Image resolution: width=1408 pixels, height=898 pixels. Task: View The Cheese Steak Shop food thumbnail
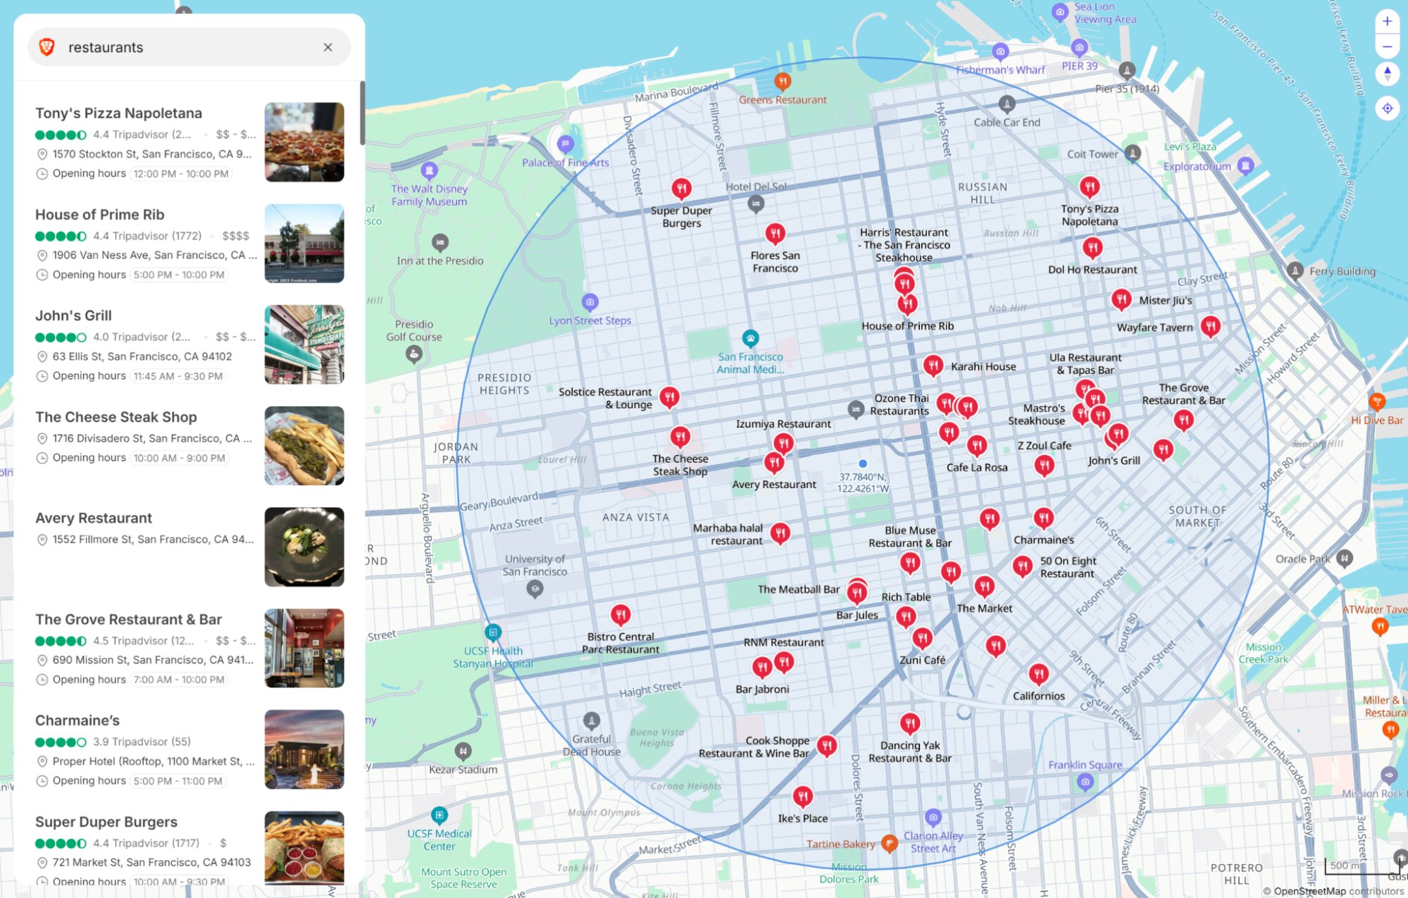coord(304,446)
